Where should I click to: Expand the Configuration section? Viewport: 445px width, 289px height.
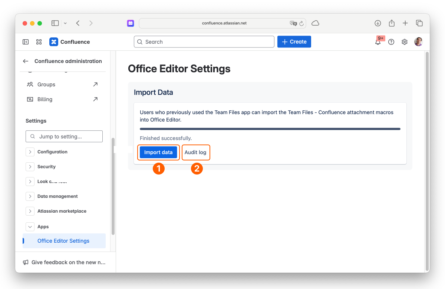pyautogui.click(x=30, y=152)
